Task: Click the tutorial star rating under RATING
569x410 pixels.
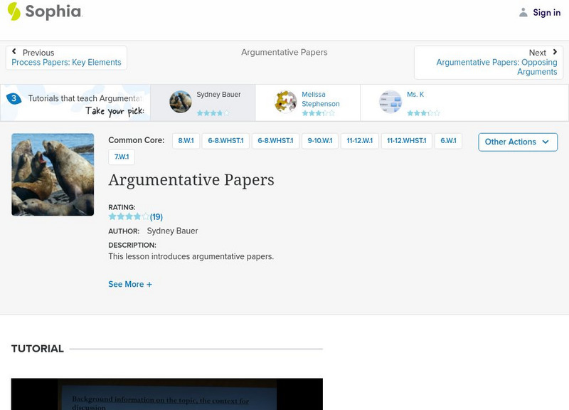Action: point(129,217)
